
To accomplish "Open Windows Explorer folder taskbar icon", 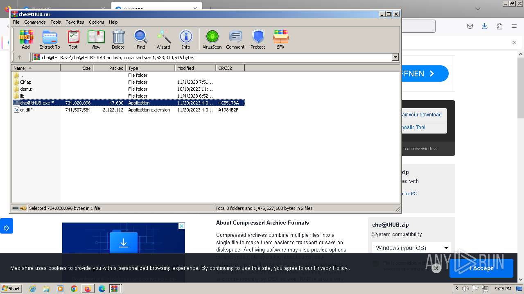I will (46, 289).
